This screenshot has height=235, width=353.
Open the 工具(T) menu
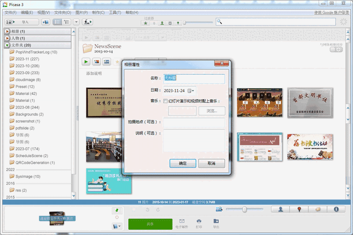click(x=115, y=12)
